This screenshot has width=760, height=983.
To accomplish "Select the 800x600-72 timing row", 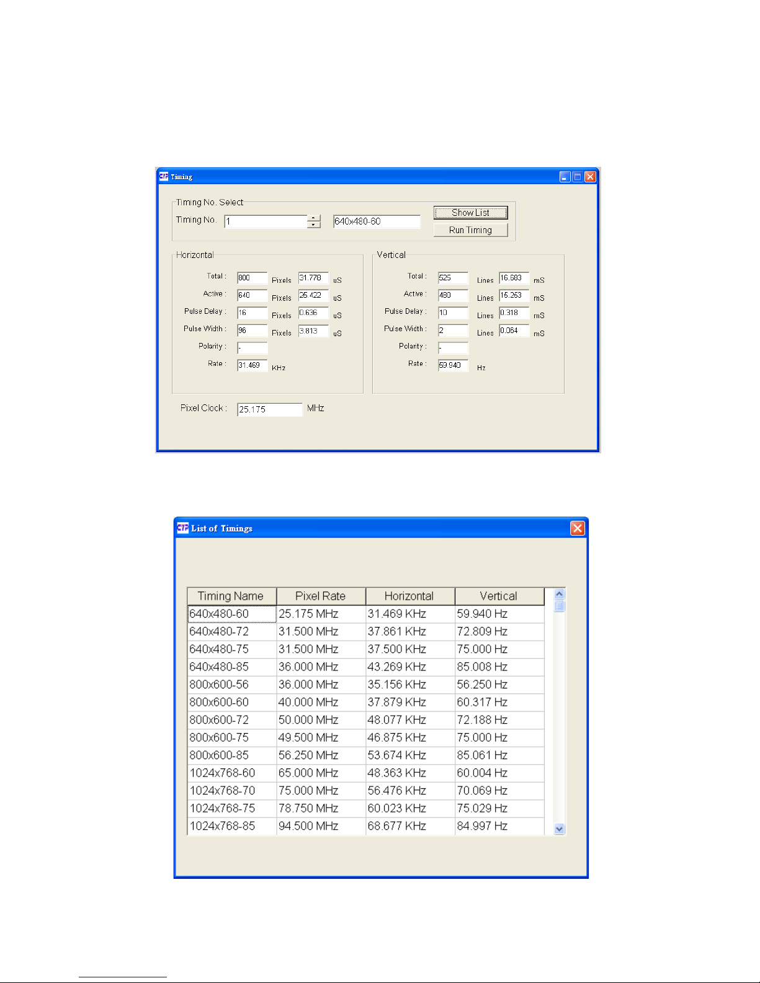I will click(366, 720).
